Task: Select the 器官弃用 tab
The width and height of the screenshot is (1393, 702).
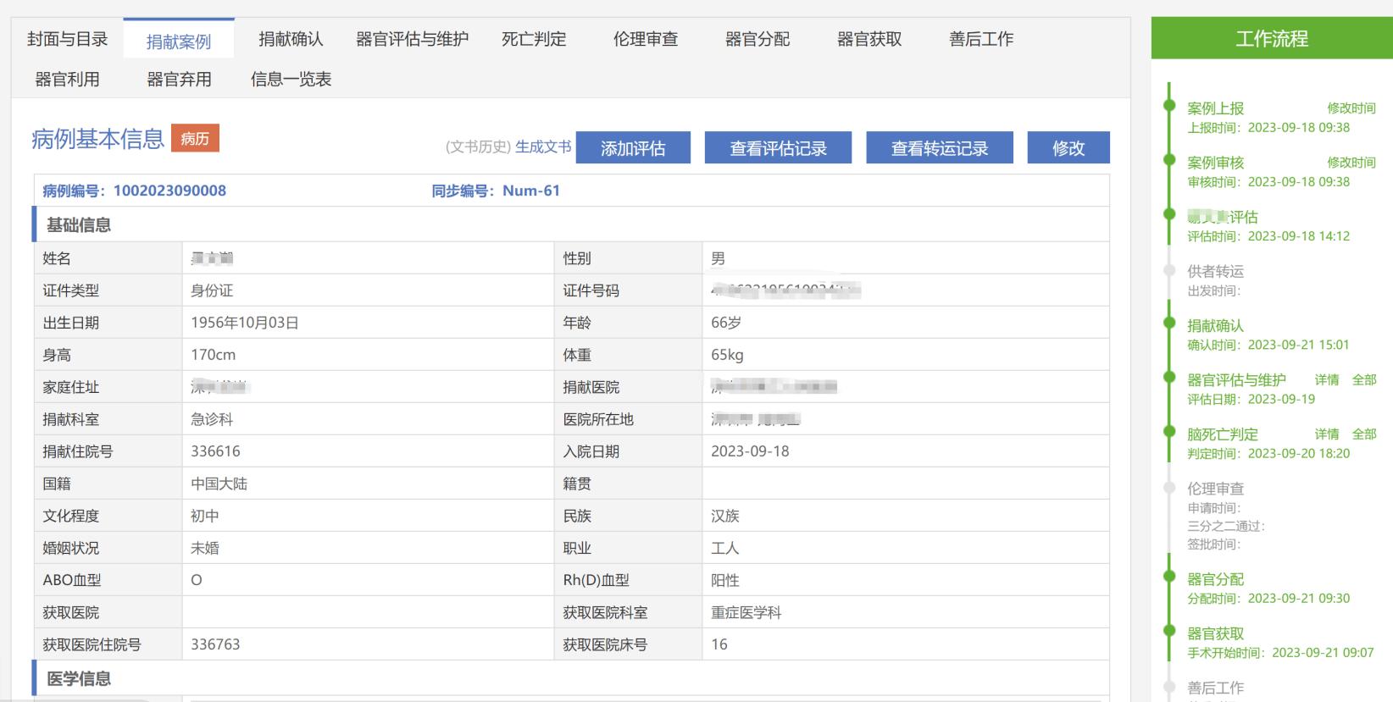Action: pyautogui.click(x=179, y=80)
